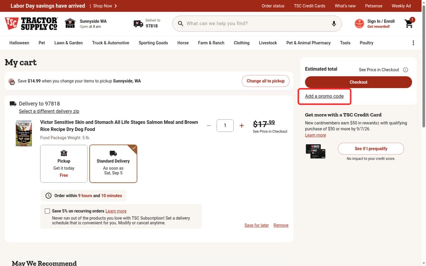
Task: Click the TSC credit cards image
Action: pos(316,151)
